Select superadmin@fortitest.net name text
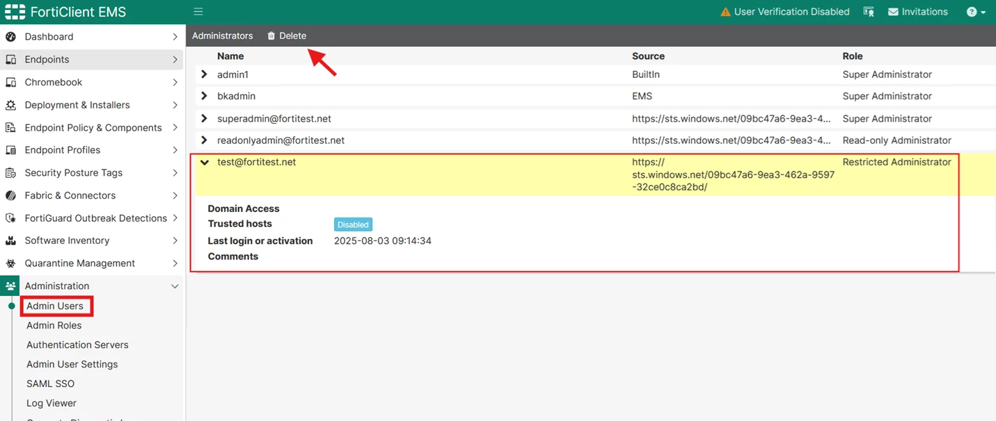The width and height of the screenshot is (996, 421). (x=274, y=119)
